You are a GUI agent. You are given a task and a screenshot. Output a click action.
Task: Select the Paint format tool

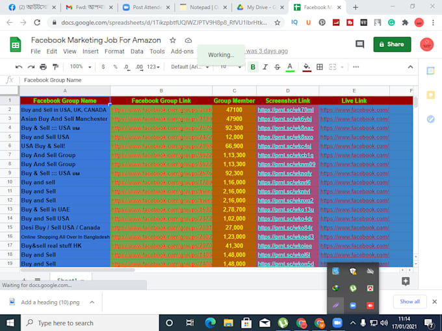click(x=55, y=67)
